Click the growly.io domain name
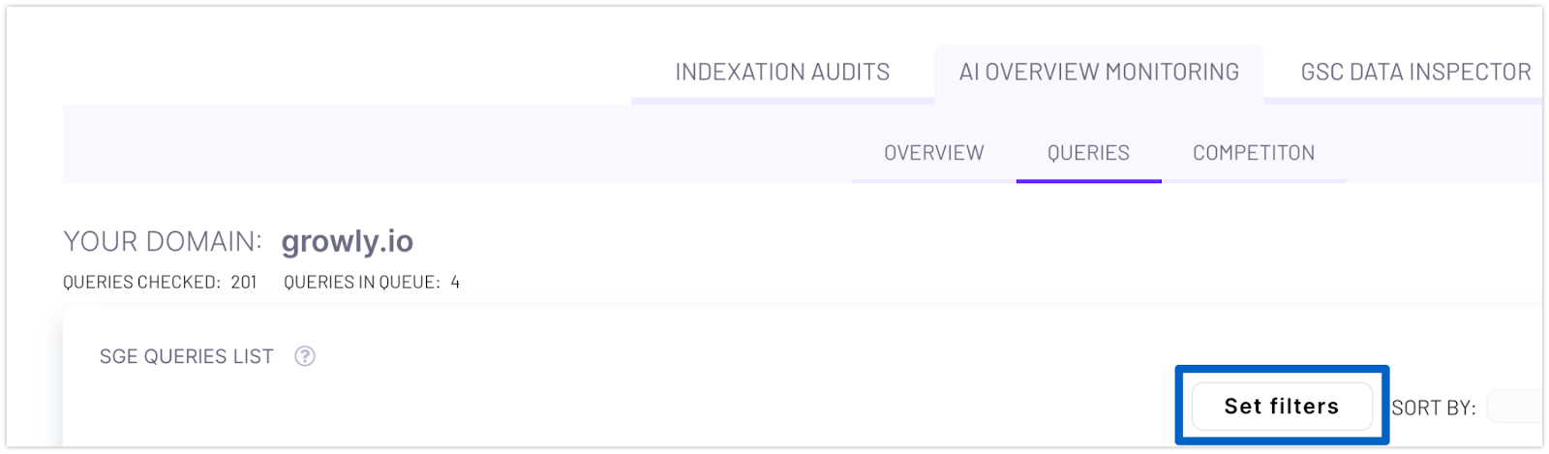 [x=348, y=241]
